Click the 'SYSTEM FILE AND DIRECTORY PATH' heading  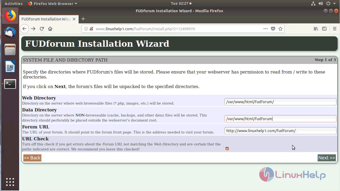(65, 60)
